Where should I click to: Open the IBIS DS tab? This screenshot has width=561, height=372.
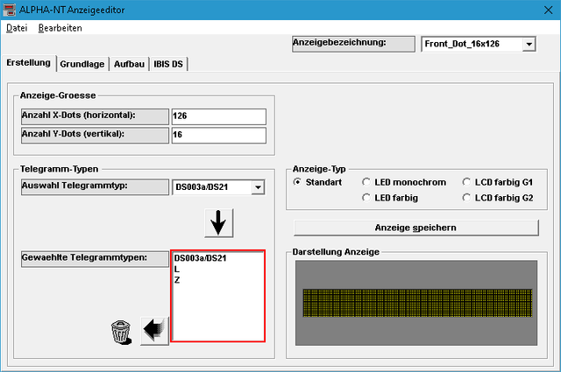(x=168, y=64)
